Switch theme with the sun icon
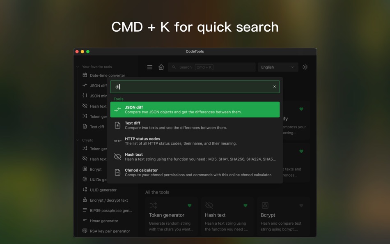Viewport: 390px width, 244px height. coord(305,67)
